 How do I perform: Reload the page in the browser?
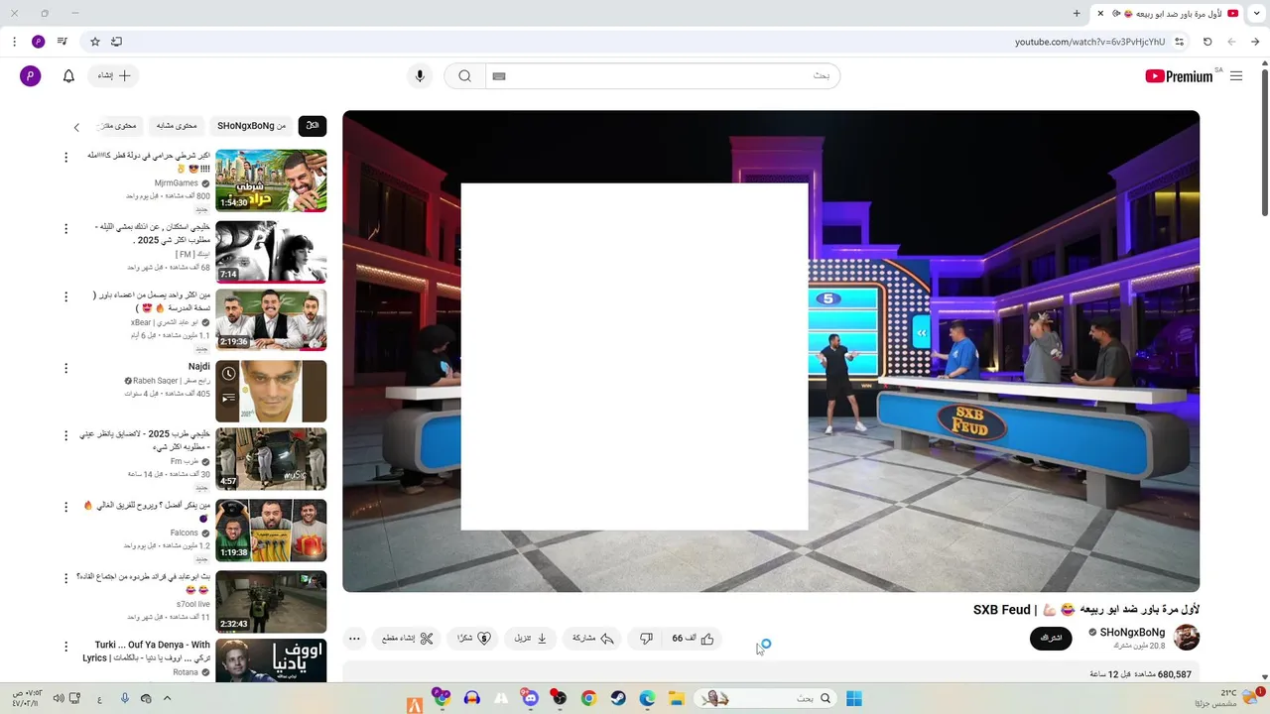(x=1207, y=42)
